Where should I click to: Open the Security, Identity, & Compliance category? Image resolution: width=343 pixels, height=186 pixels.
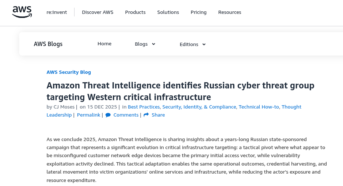click(199, 107)
